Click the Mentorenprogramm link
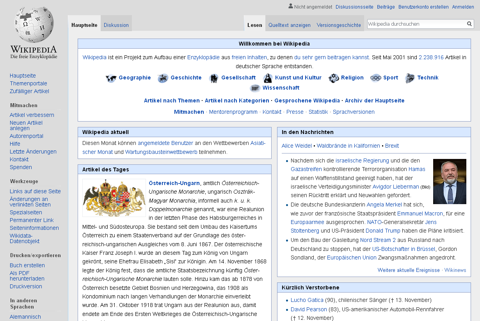 coord(233,112)
